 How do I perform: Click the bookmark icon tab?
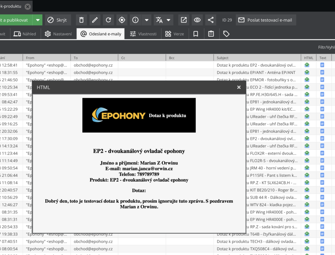(196, 34)
